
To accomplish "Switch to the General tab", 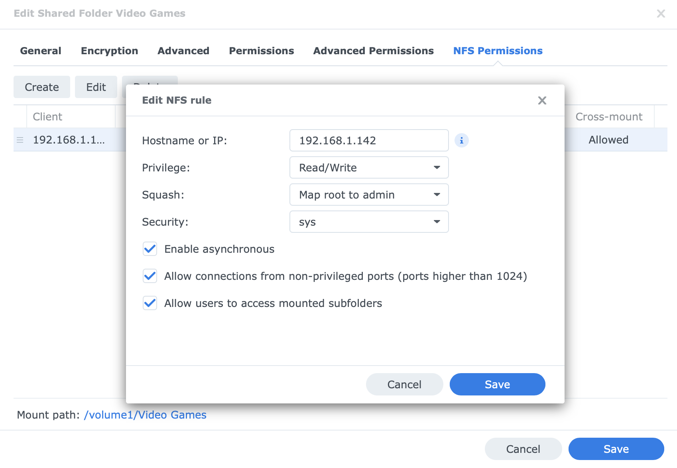I will coord(41,51).
